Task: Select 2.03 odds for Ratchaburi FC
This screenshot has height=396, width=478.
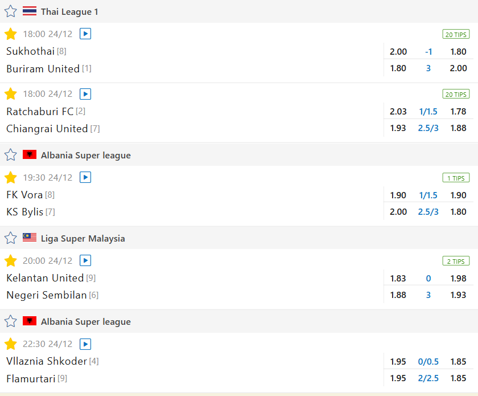Action: [398, 111]
